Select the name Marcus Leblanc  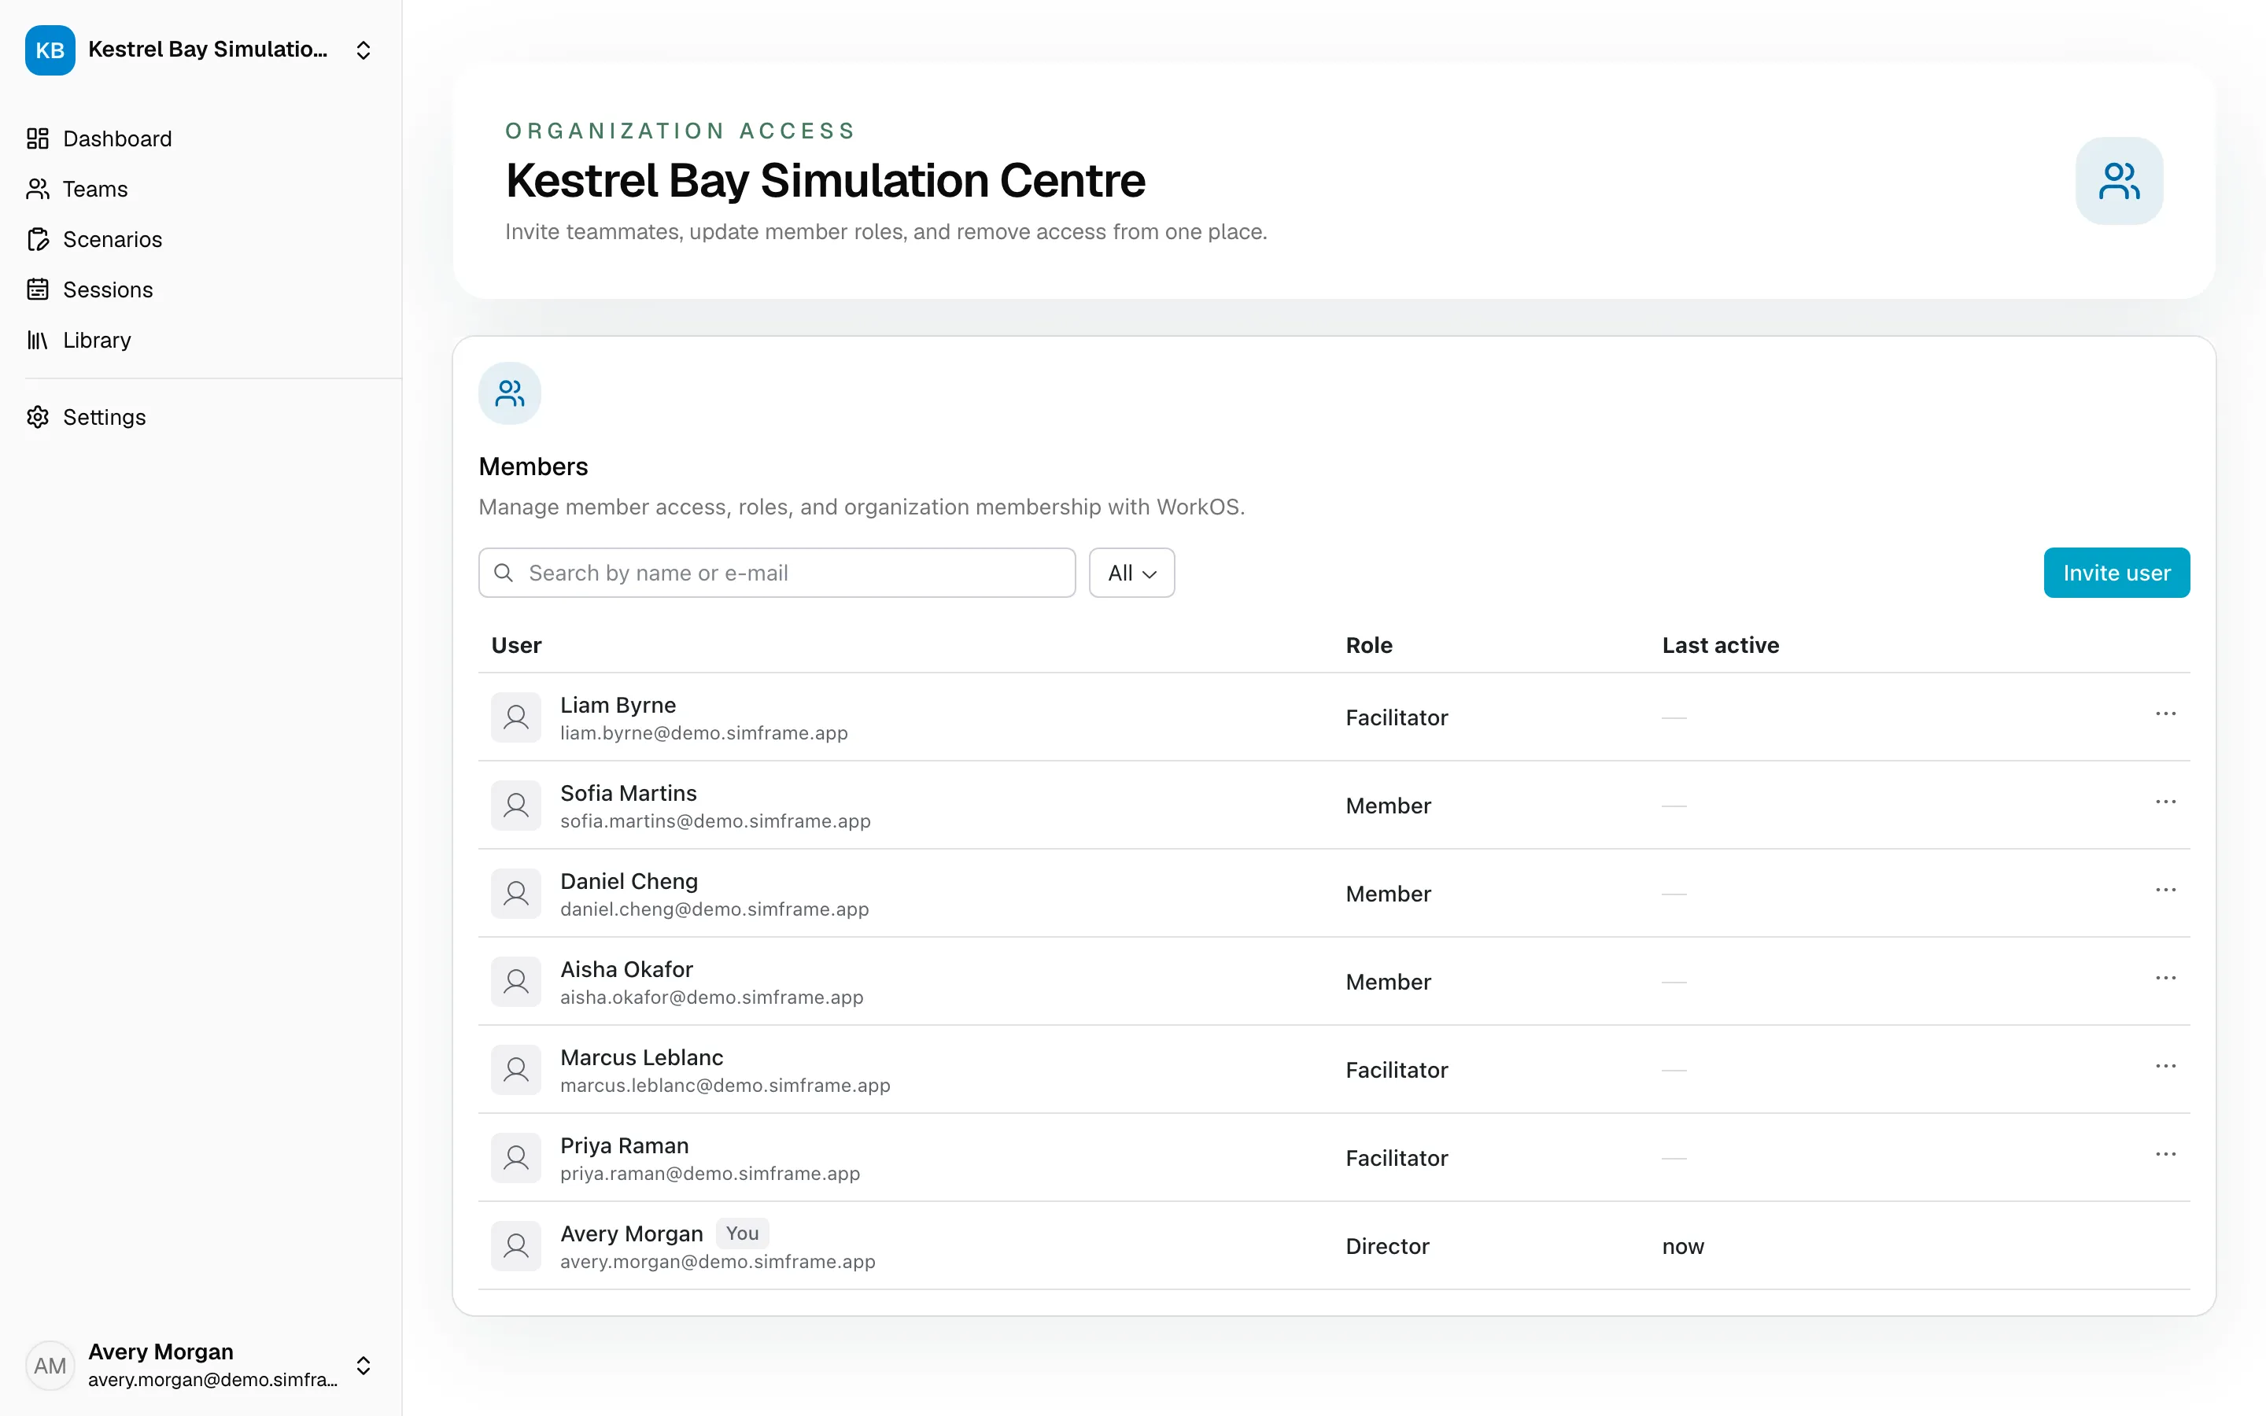coord(641,1057)
